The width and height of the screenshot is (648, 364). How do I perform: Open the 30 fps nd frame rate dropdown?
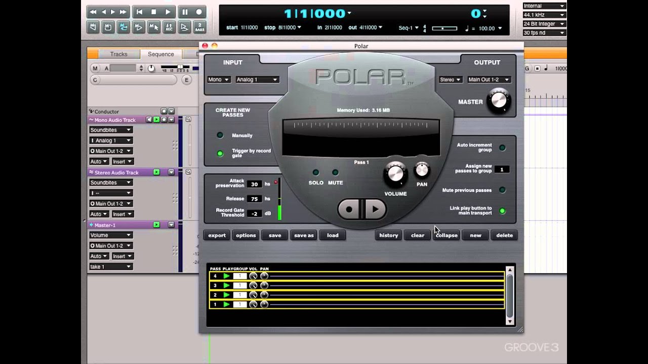[544, 33]
